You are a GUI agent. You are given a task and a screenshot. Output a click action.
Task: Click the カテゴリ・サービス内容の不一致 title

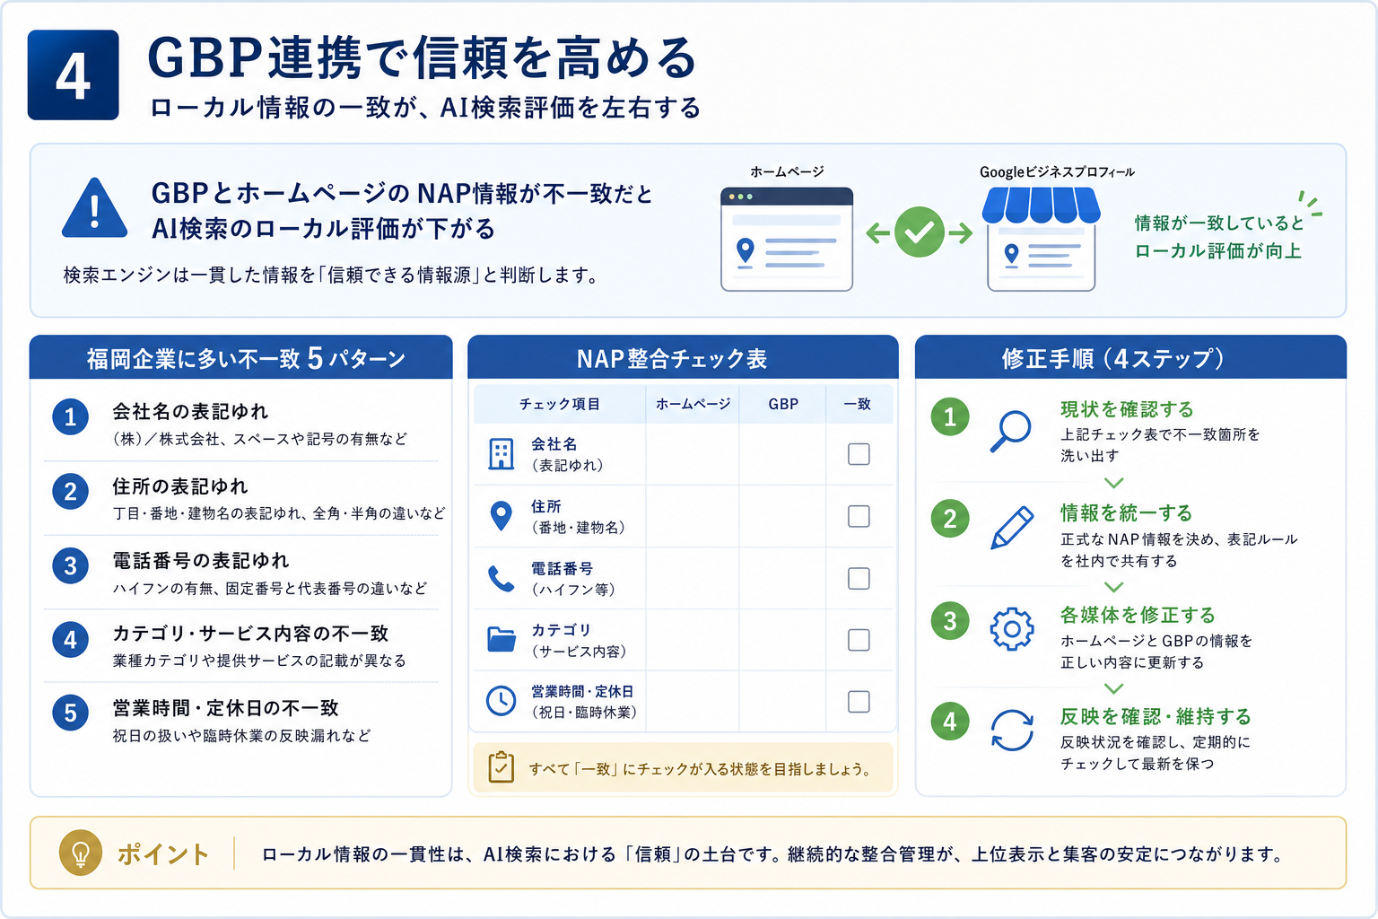[250, 633]
